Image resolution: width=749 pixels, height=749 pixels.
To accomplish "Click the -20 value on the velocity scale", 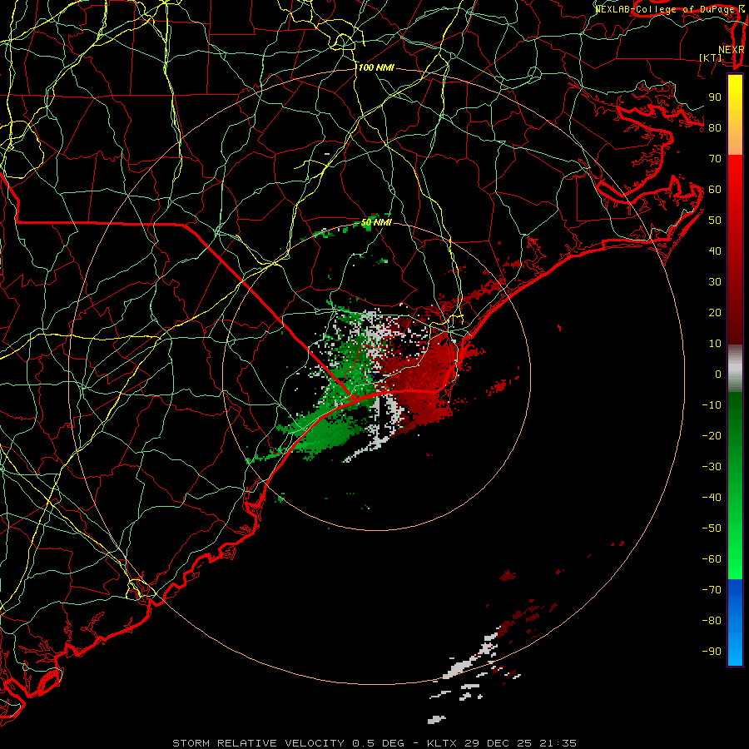I will coord(712,435).
